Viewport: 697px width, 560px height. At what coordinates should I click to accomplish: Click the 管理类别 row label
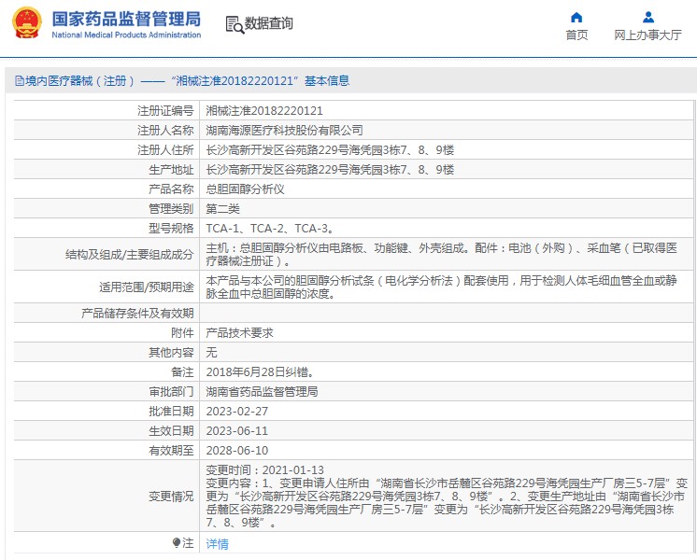(171, 209)
